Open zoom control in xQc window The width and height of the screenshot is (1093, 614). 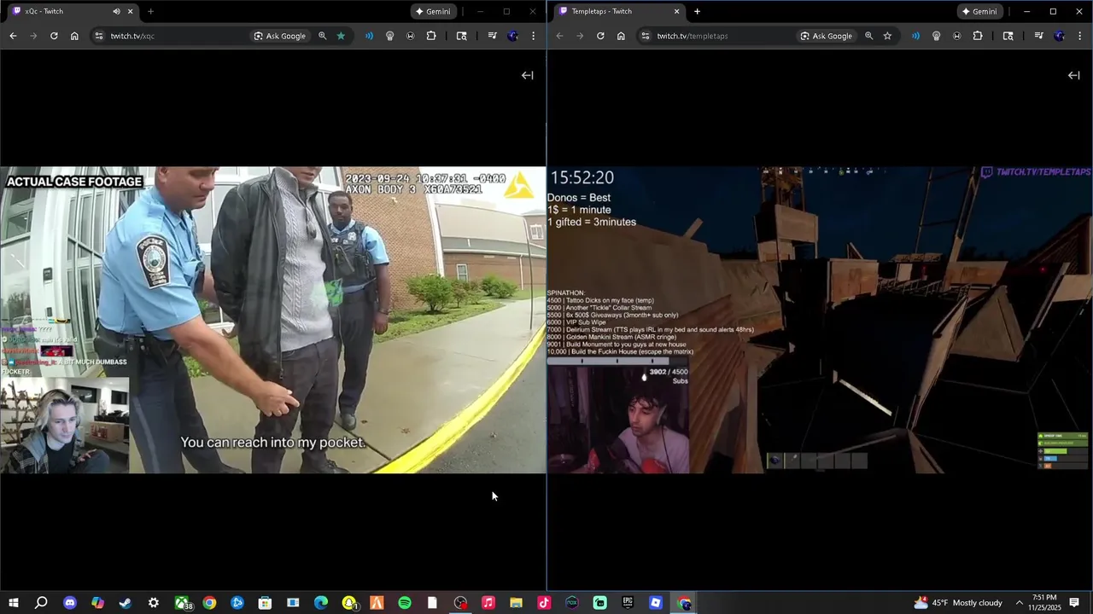click(322, 36)
